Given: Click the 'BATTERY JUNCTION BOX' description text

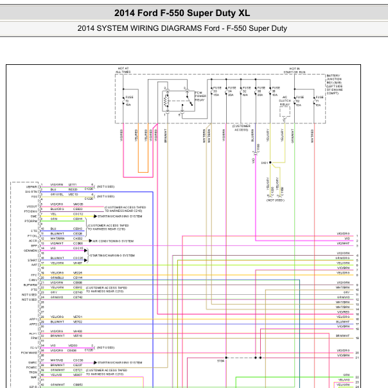Looking at the screenshot, I should (335, 84).
